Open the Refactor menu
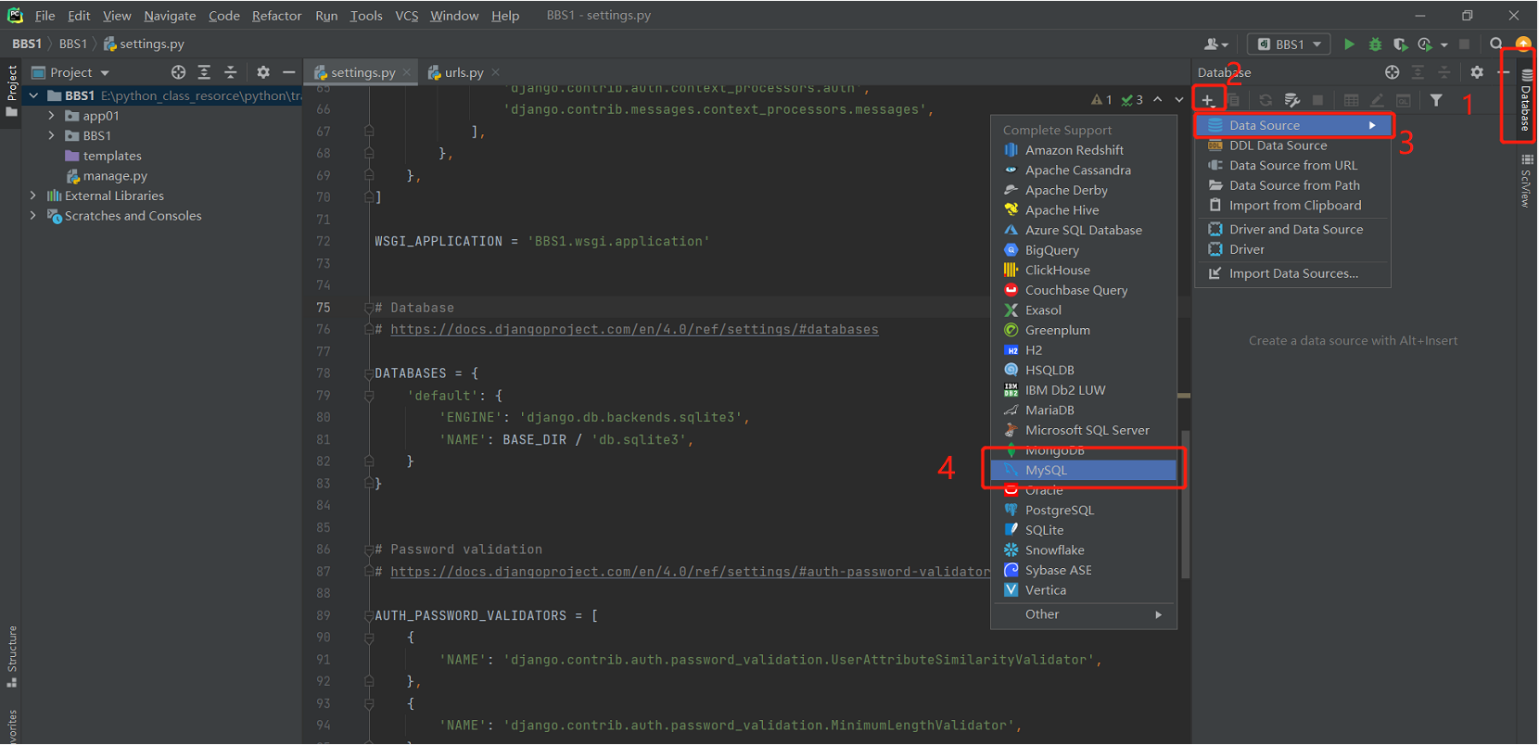This screenshot has width=1539, height=745. tap(276, 16)
